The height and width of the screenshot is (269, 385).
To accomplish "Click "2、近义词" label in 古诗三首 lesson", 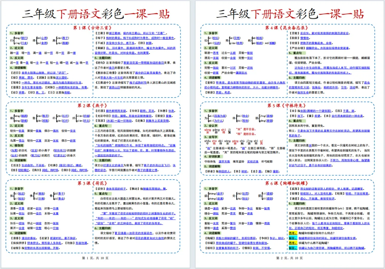I will [x=16, y=48].
